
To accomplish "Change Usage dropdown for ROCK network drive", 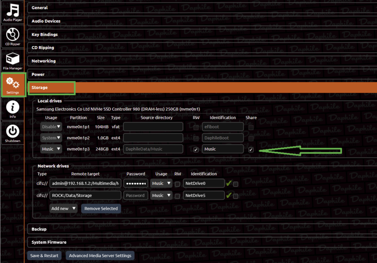I will pos(161,195).
